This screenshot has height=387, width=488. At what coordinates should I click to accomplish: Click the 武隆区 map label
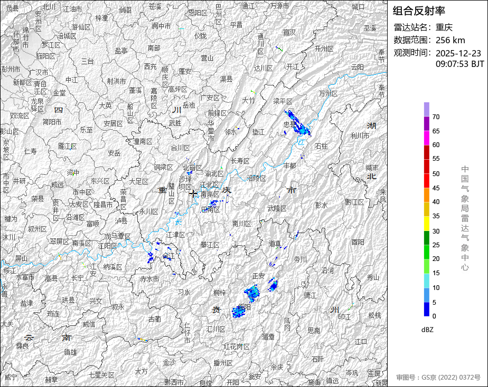[277, 208]
